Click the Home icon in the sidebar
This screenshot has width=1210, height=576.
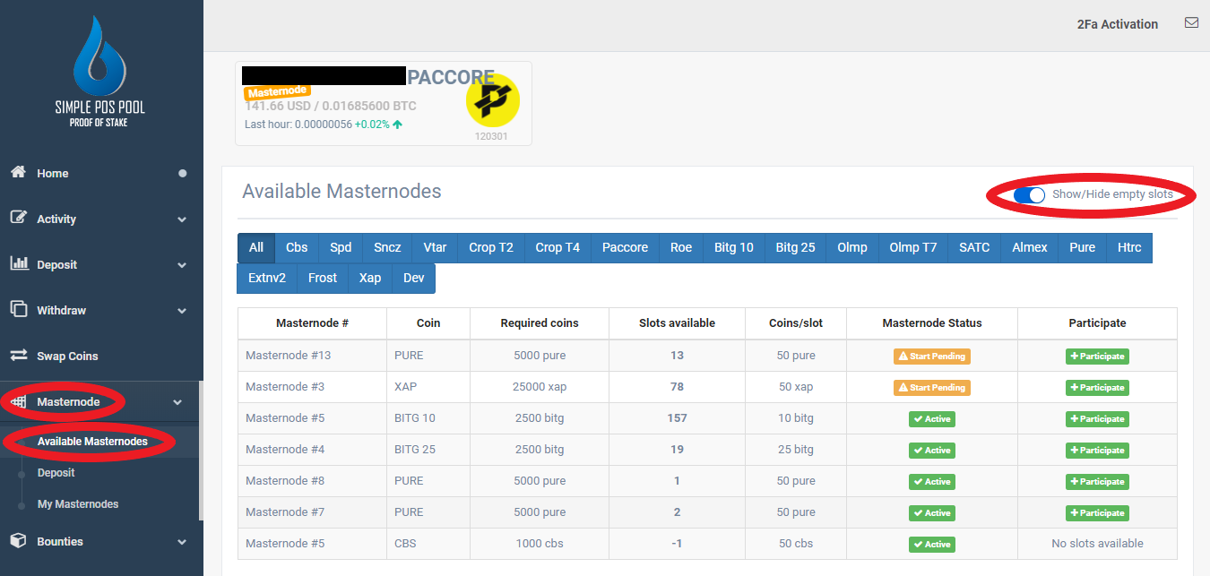point(17,173)
